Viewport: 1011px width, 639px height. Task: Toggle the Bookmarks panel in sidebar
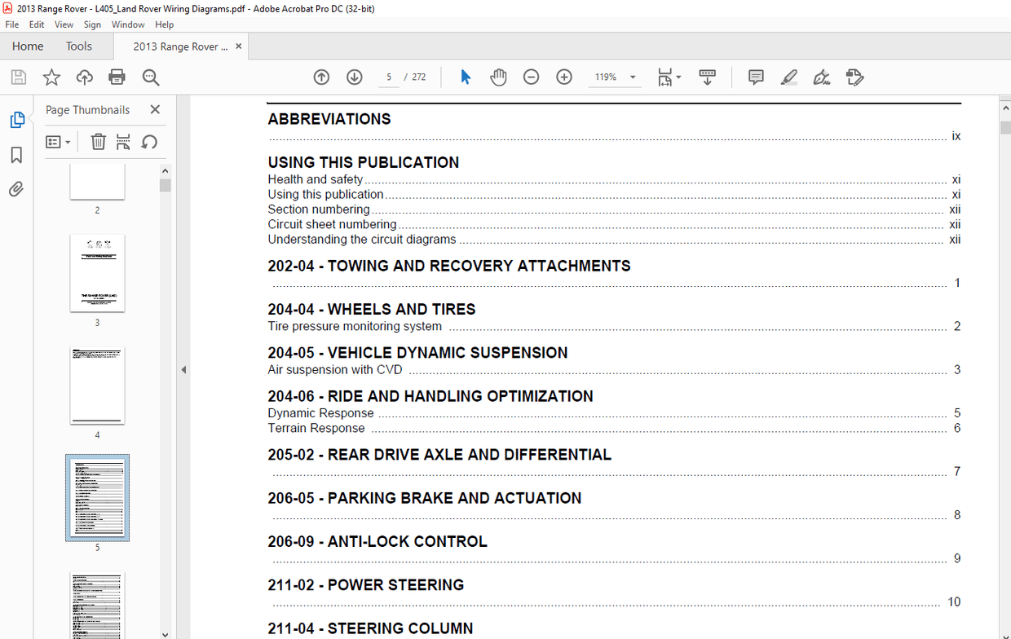tap(16, 155)
